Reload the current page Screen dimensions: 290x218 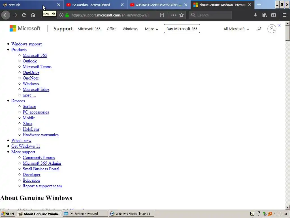click(24, 15)
